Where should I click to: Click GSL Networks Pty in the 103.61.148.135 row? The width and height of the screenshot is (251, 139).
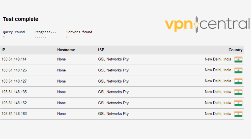113,92
